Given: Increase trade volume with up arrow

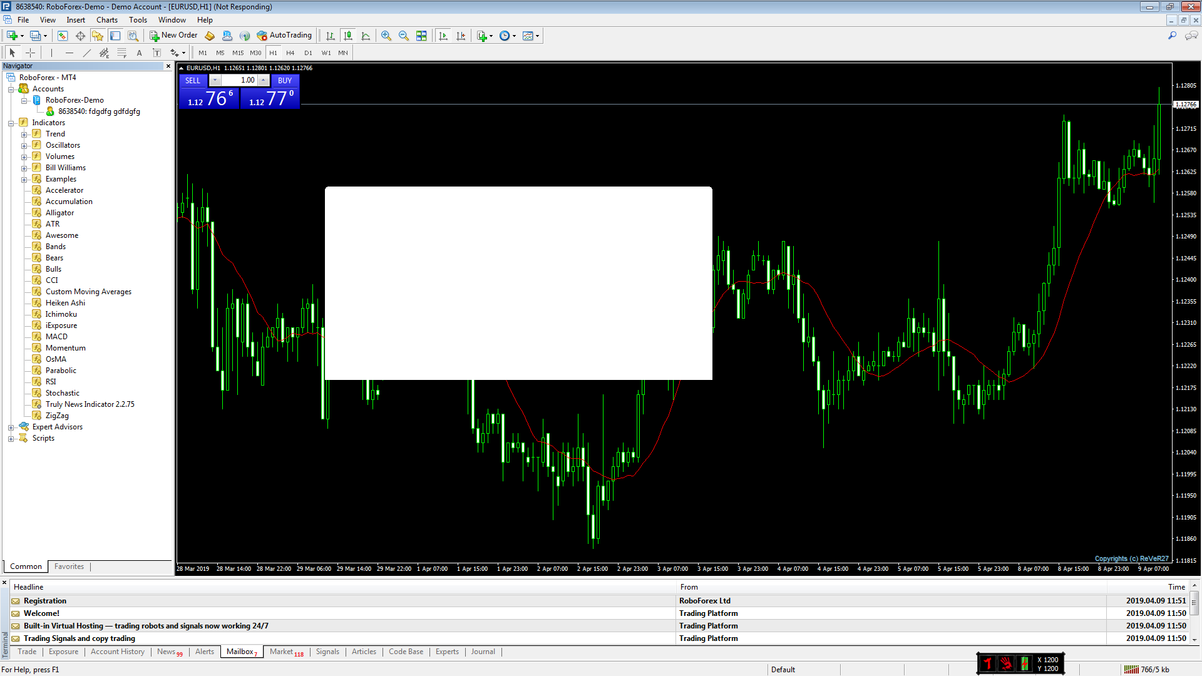Looking at the screenshot, I should [264, 80].
